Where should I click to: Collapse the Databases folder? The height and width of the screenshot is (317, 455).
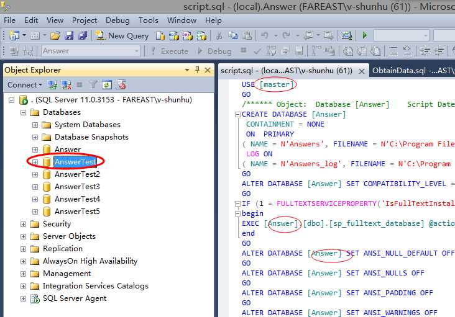23,113
